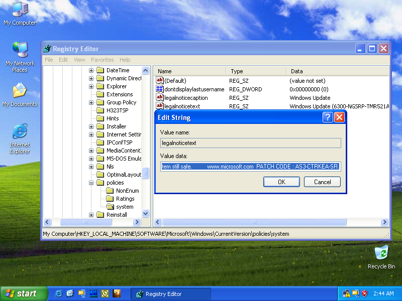Click the Value name field showing legalnoticetext
Screen dimensions: 402x301
250,143
